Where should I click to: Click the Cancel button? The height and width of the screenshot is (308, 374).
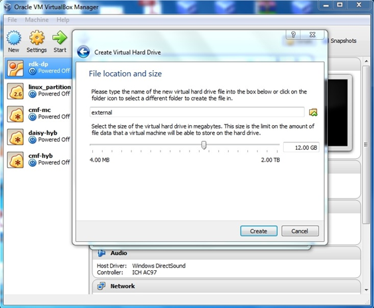tap(300, 231)
